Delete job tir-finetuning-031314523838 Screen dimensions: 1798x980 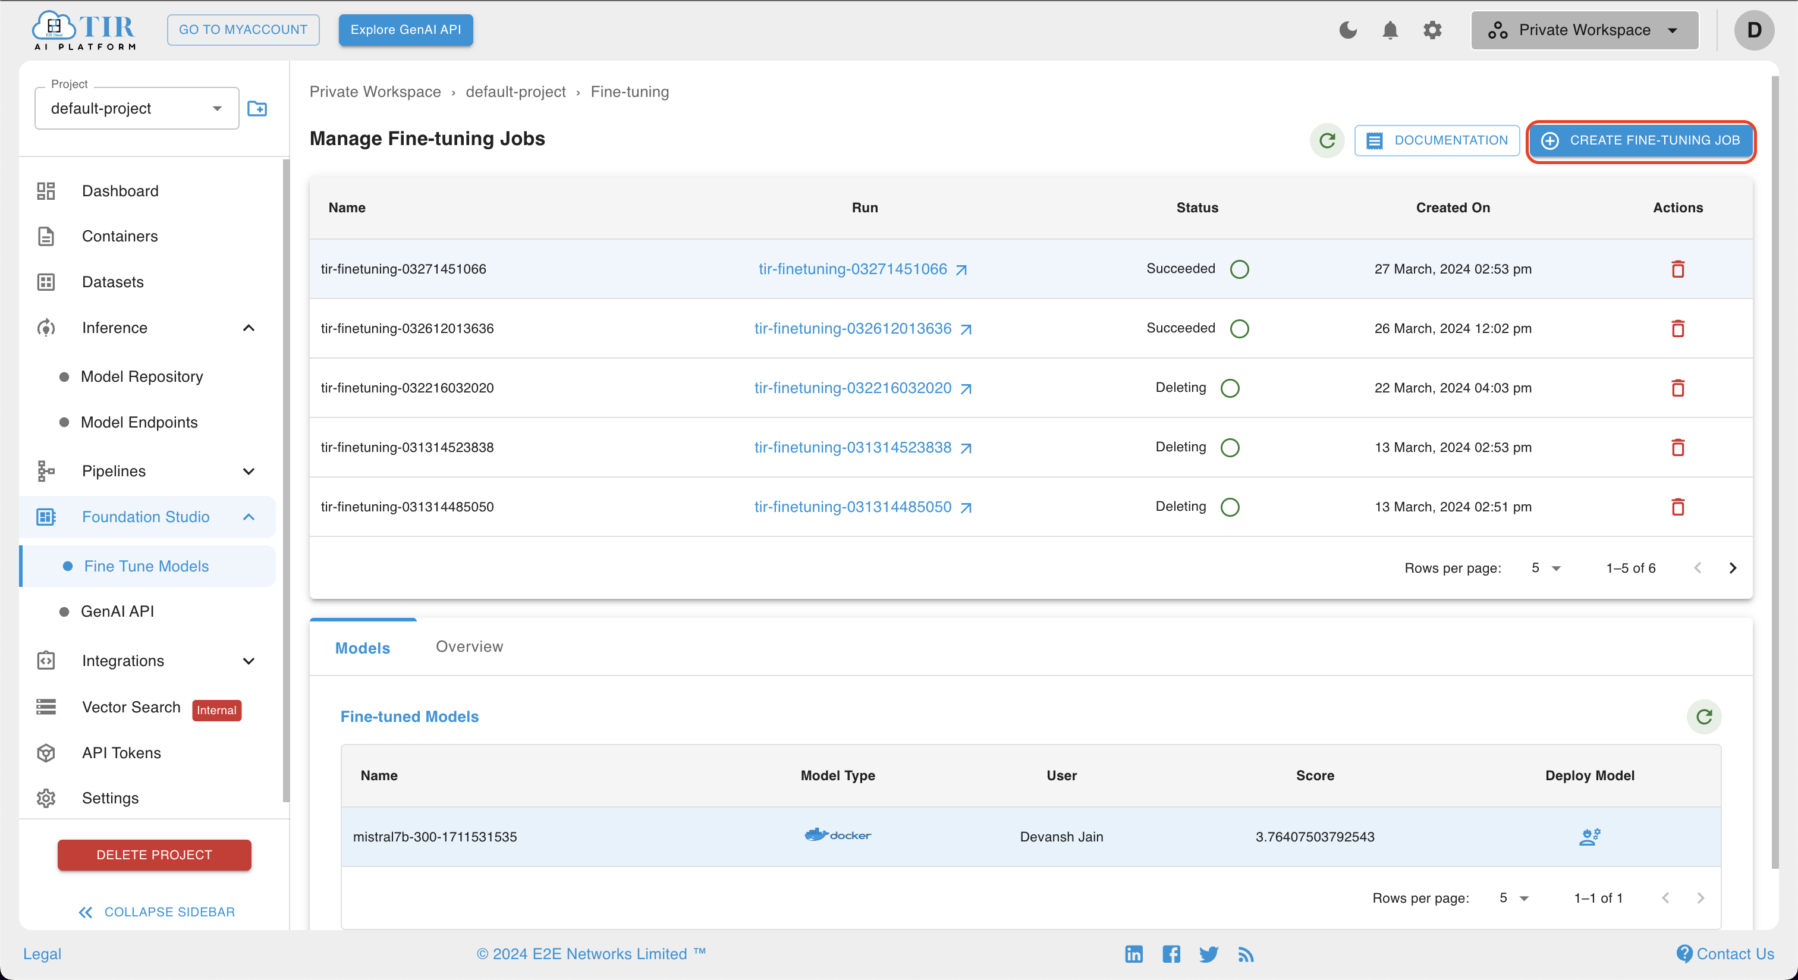tap(1678, 447)
